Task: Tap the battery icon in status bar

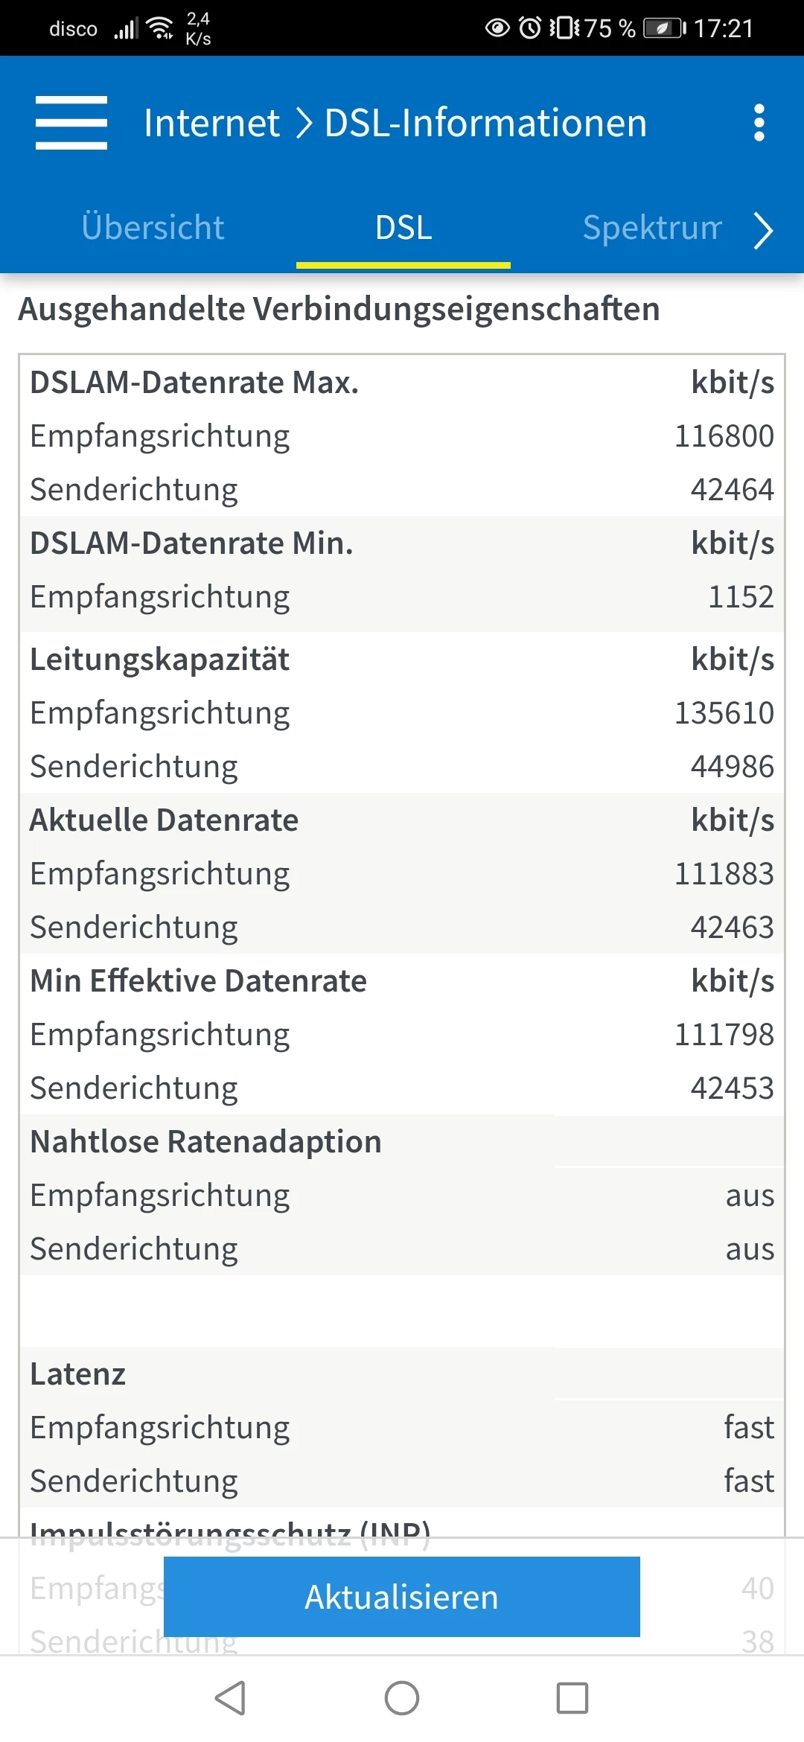Action: [x=664, y=28]
